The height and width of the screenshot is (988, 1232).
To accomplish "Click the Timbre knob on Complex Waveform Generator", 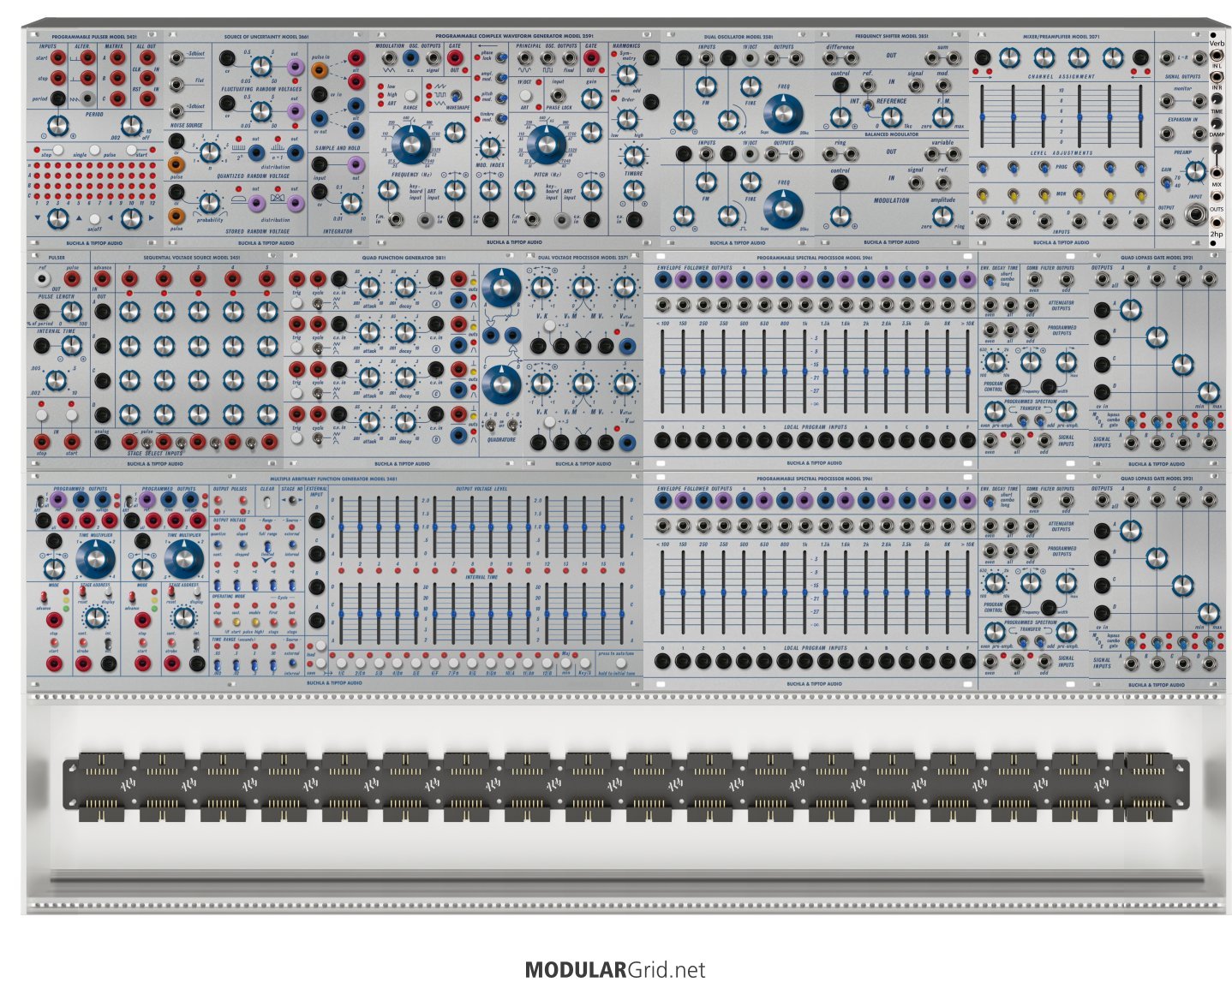I will tap(633, 157).
